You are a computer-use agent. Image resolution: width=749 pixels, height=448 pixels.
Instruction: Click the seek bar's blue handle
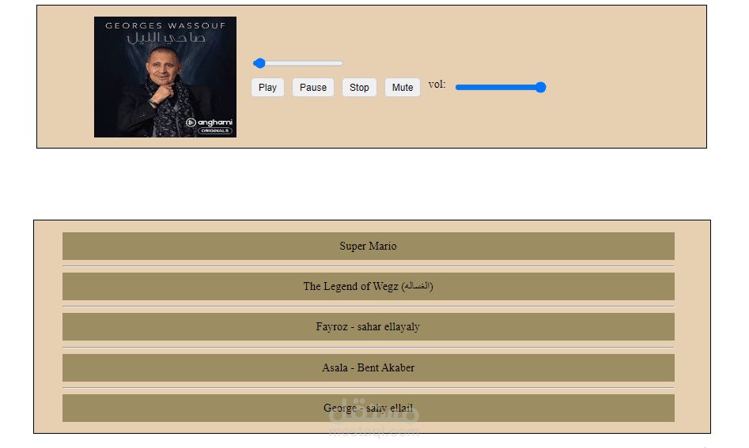[259, 63]
